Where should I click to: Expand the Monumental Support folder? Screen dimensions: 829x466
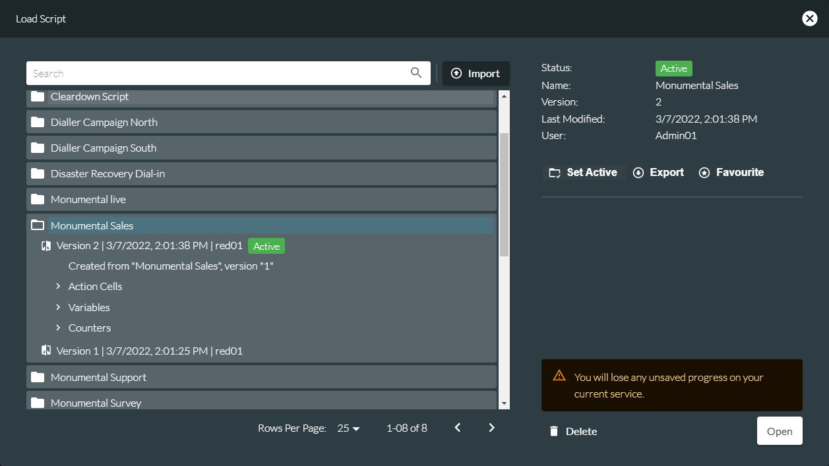click(x=261, y=377)
